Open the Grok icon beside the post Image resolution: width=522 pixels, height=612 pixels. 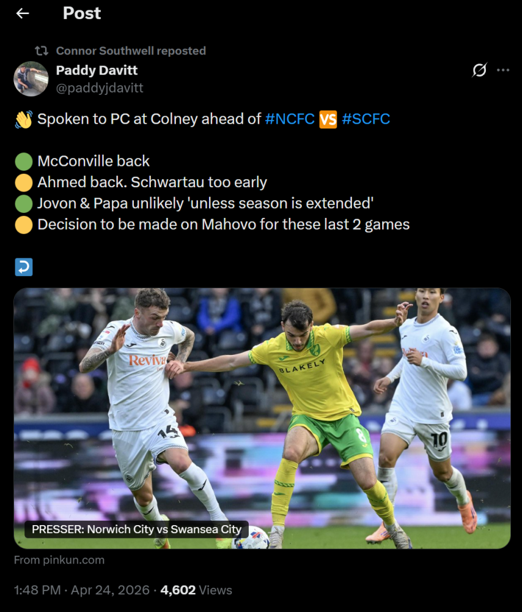coord(479,70)
